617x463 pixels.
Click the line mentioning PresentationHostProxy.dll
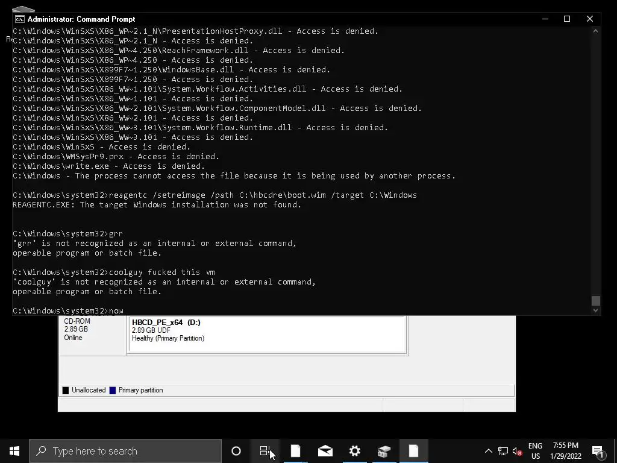coord(196,31)
